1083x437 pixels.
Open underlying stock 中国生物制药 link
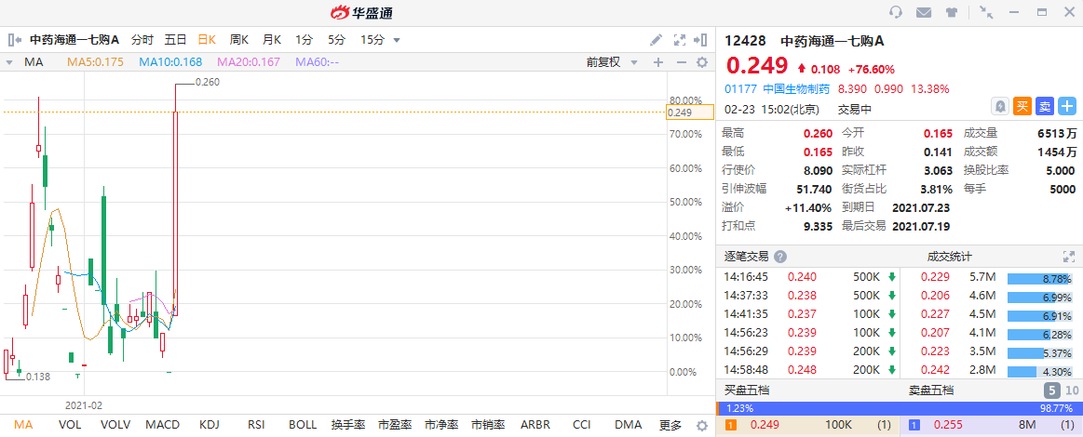point(794,89)
